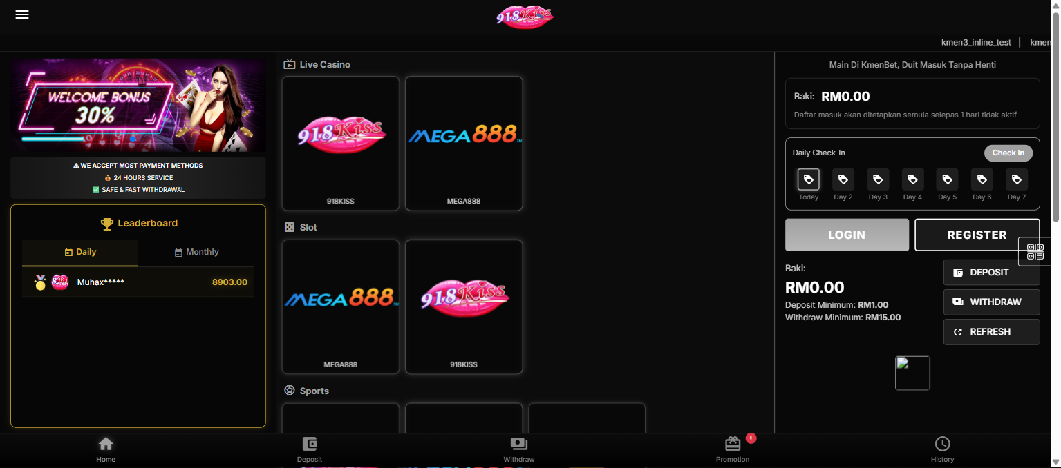Open History clock icon
This screenshot has width=1061, height=468.
click(942, 444)
